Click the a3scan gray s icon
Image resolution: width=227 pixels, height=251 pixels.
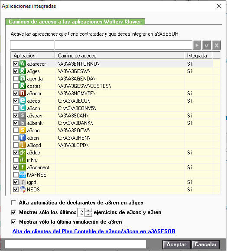coord(23,115)
